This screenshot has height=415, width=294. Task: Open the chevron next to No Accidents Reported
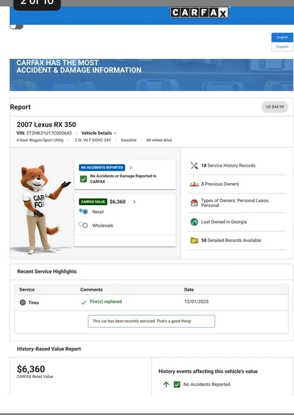click(x=131, y=168)
